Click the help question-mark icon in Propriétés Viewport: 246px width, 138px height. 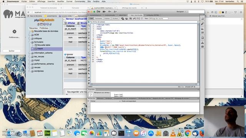tap(90, 94)
